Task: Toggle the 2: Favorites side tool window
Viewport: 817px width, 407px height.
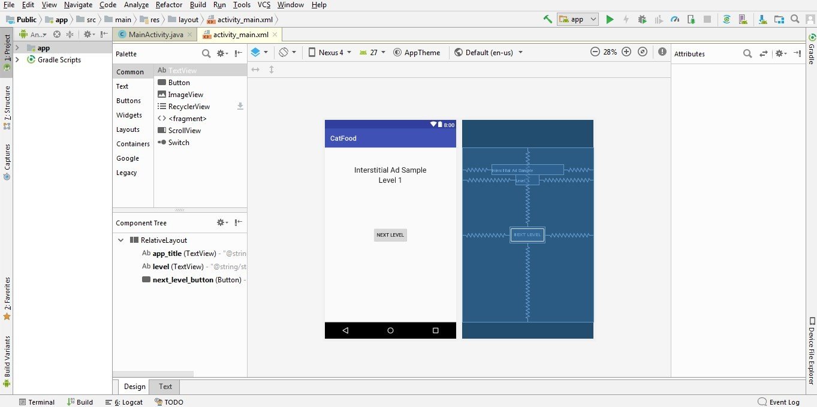Action: (x=7, y=298)
